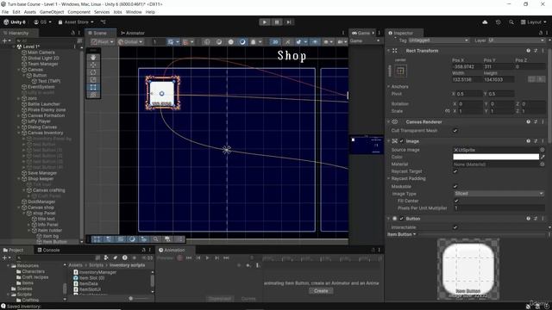Play the animation in Animation panel
Viewport: 552px width, 310px height.
tap(207, 258)
